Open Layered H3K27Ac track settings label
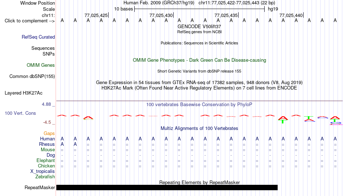Screen dimensions: 343x196 [23, 93]
